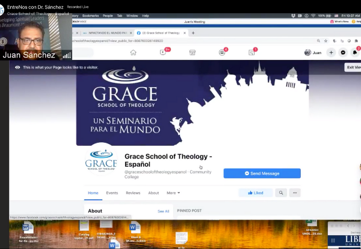
Task: Check battery status in menu bar
Action: [325, 16]
